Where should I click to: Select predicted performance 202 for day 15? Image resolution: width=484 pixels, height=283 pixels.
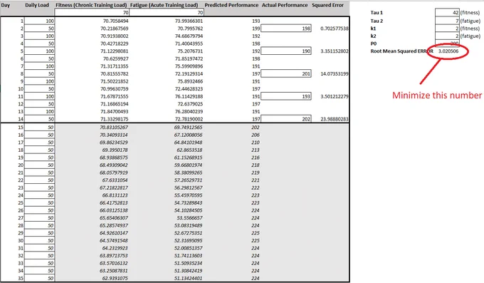coord(256,128)
